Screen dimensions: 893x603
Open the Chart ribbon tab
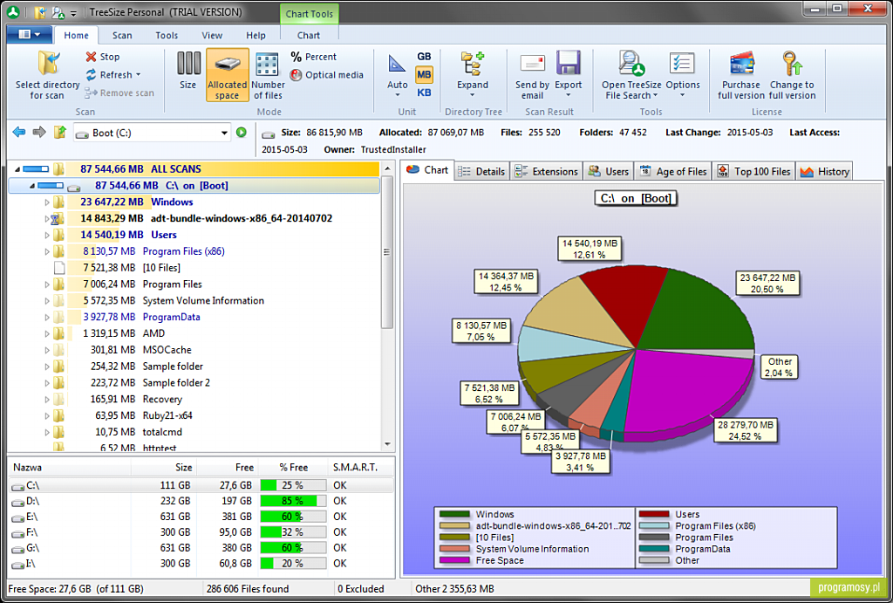309,35
